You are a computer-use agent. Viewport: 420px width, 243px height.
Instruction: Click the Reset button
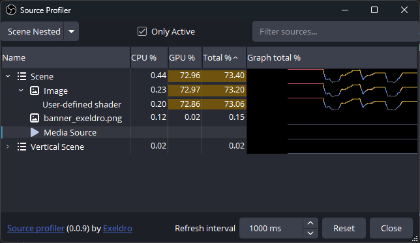click(x=344, y=228)
